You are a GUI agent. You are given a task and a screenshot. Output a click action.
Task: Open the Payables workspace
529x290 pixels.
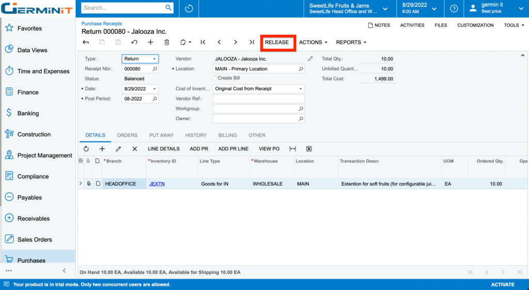coord(29,197)
